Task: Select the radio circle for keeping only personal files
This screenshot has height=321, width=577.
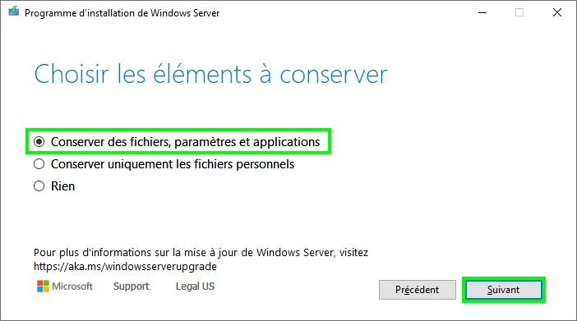Action: point(39,164)
